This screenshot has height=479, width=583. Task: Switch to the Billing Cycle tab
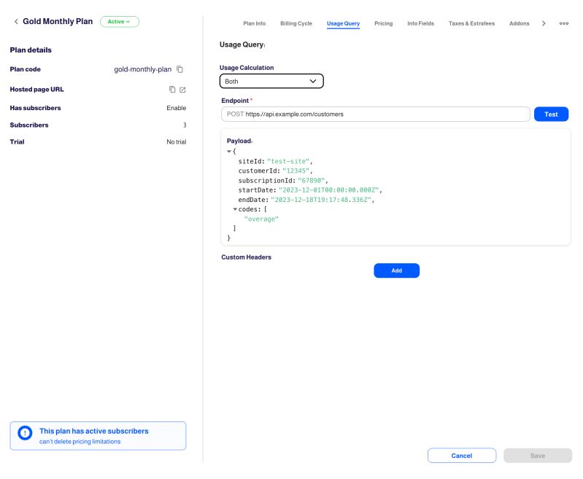point(296,23)
